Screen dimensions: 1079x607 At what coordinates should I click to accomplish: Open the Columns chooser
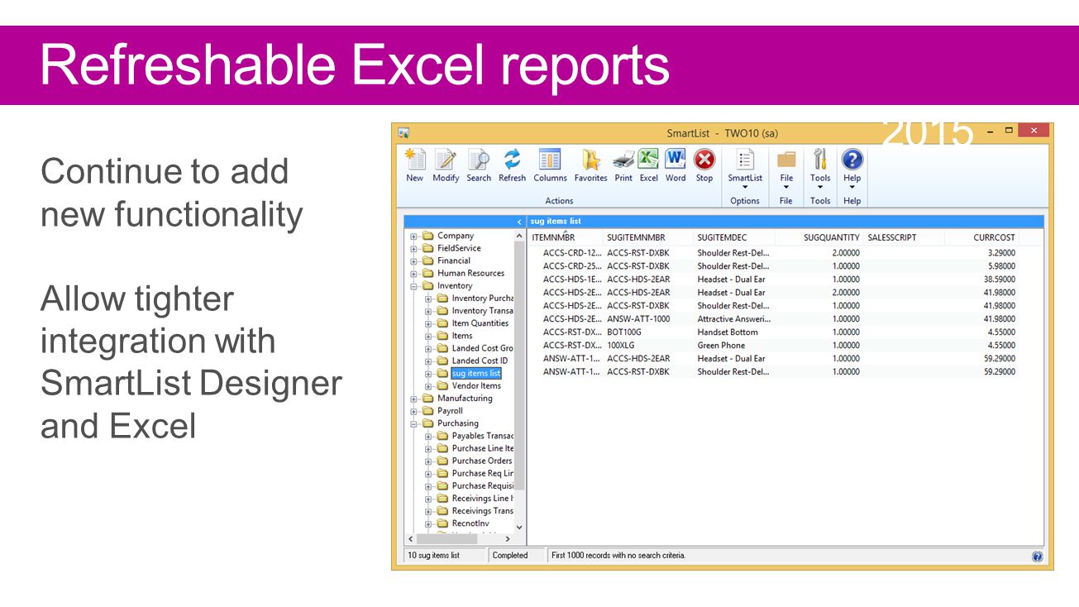coord(550,165)
